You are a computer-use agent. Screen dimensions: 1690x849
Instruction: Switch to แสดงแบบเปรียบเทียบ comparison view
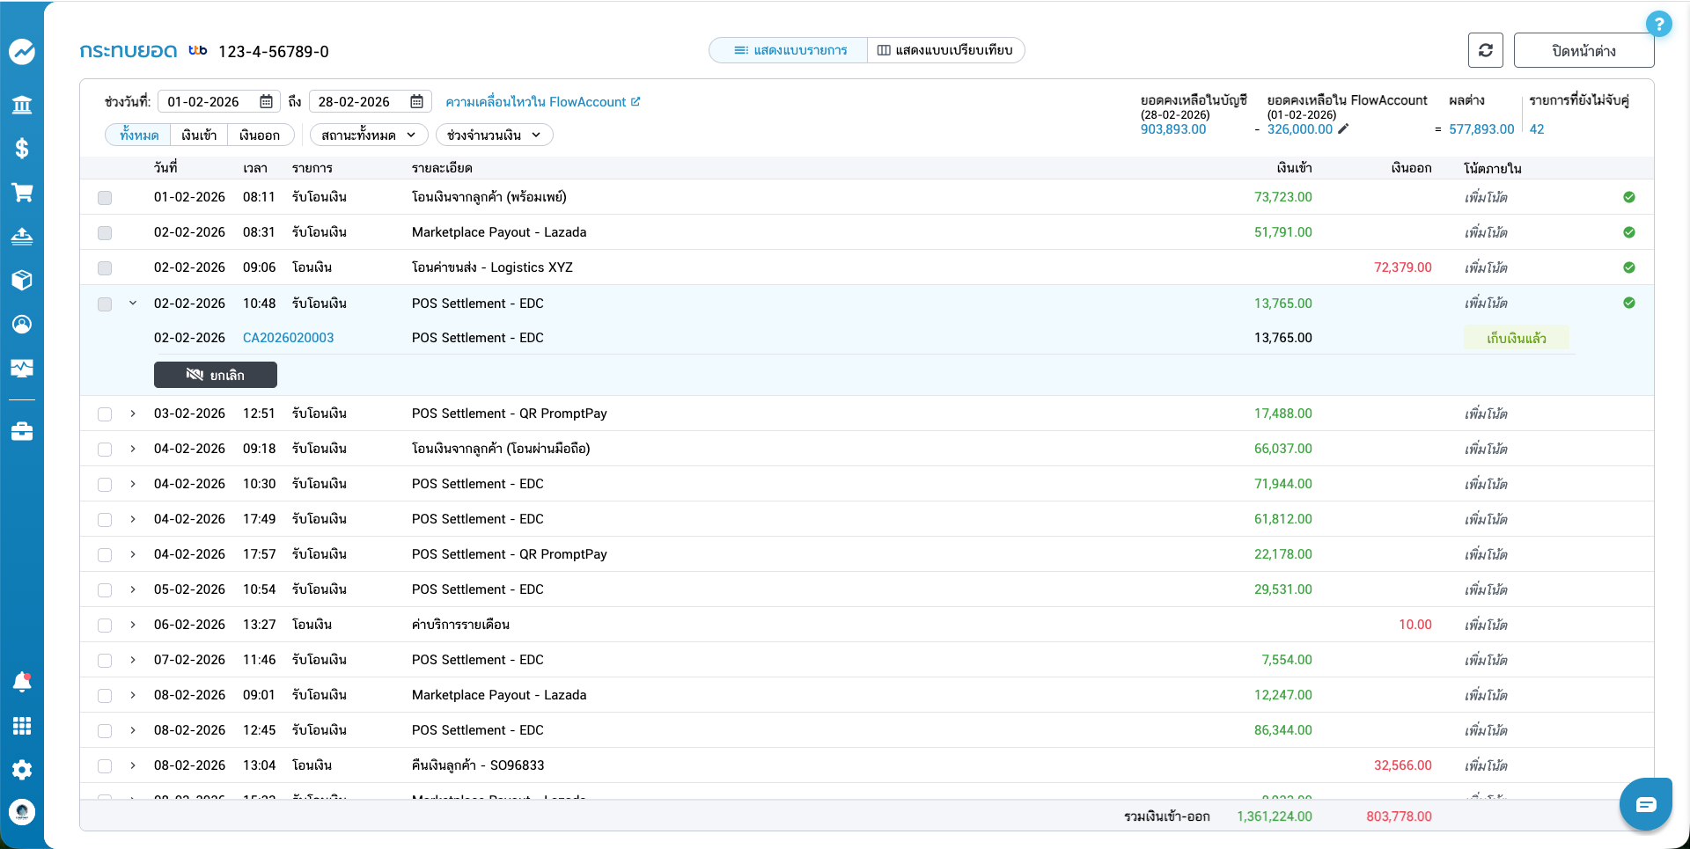pyautogui.click(x=945, y=50)
